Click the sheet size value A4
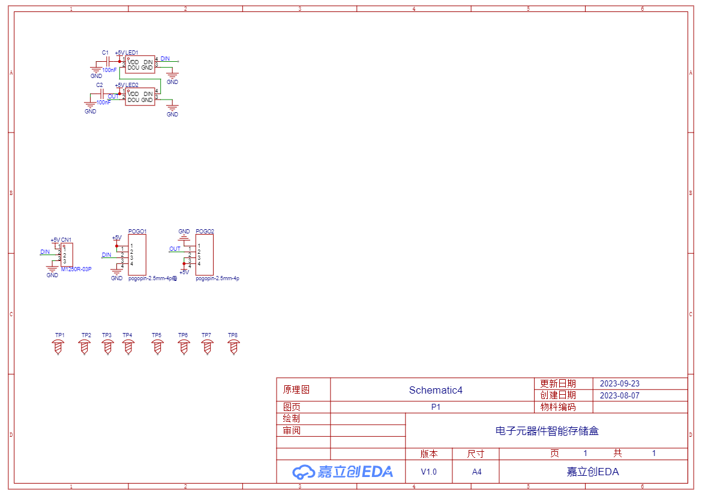 477,472
